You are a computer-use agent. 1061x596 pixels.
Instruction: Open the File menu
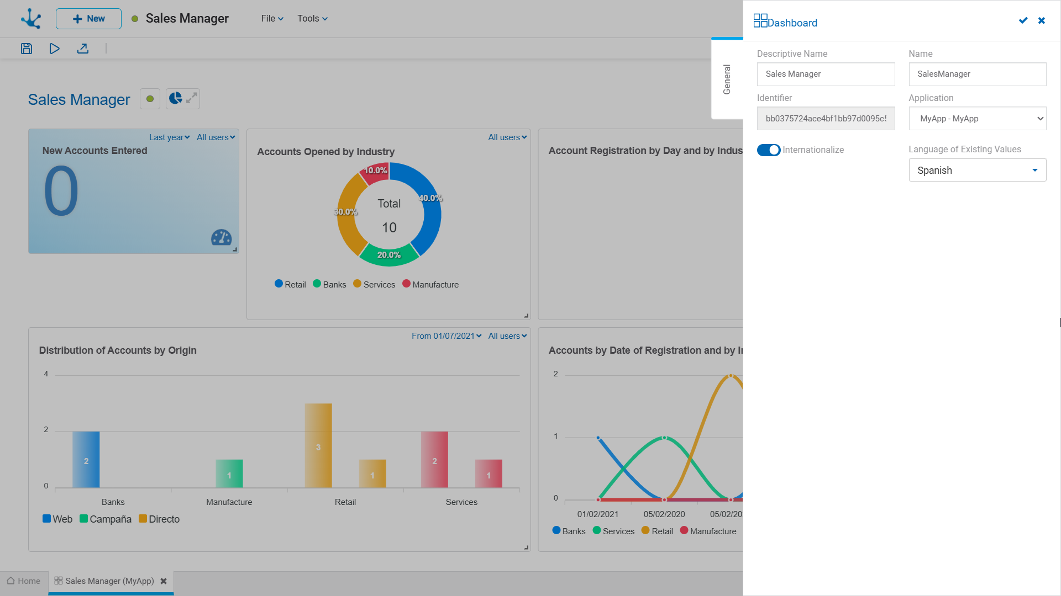pos(272,18)
